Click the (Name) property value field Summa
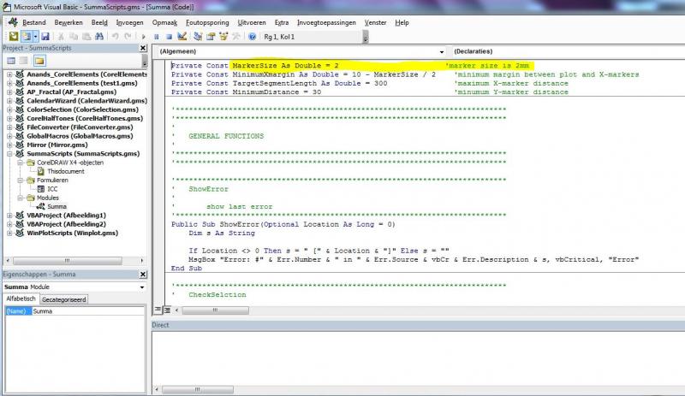The image size is (685, 396). click(88, 311)
